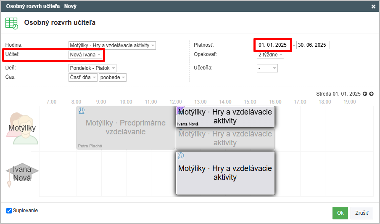
Task: Click the Zrušiť button
Action: point(362,213)
